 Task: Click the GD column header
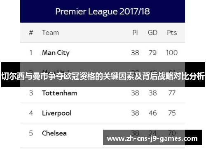[x=152, y=33]
